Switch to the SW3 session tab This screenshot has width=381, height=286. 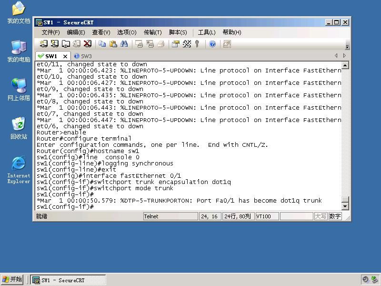coord(83,56)
